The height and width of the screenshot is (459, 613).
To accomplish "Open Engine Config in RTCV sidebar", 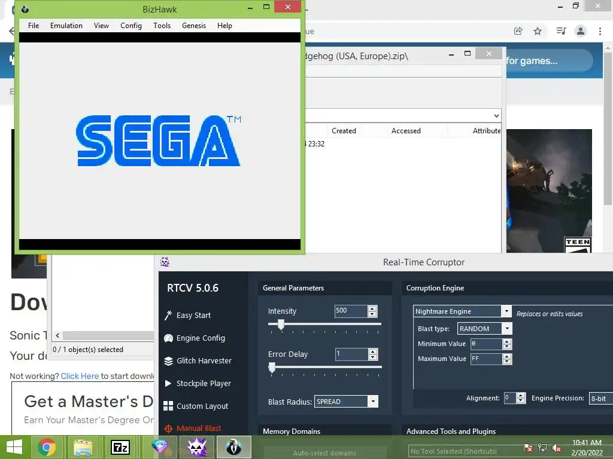I will pos(195,338).
